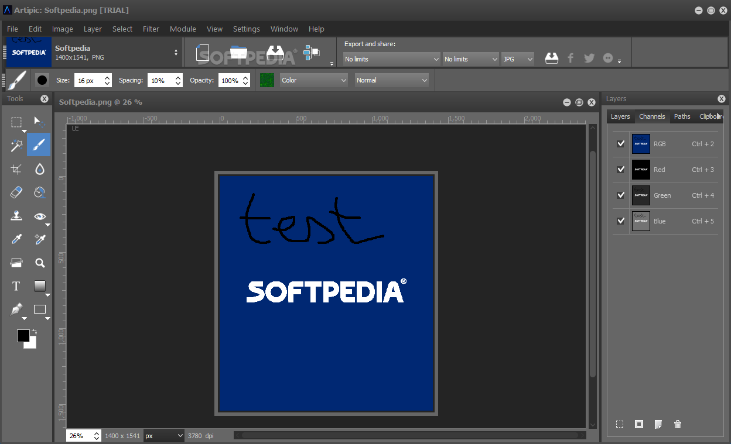Open the px units dropdown
Screen dimensions: 731x444
pos(164,436)
